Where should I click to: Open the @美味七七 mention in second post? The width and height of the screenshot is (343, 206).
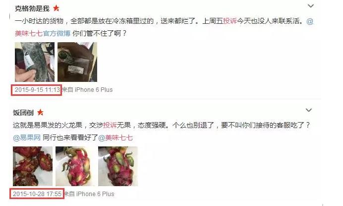(115, 137)
